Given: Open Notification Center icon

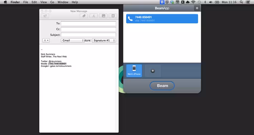Looking at the screenshot, I should click(x=248, y=2).
